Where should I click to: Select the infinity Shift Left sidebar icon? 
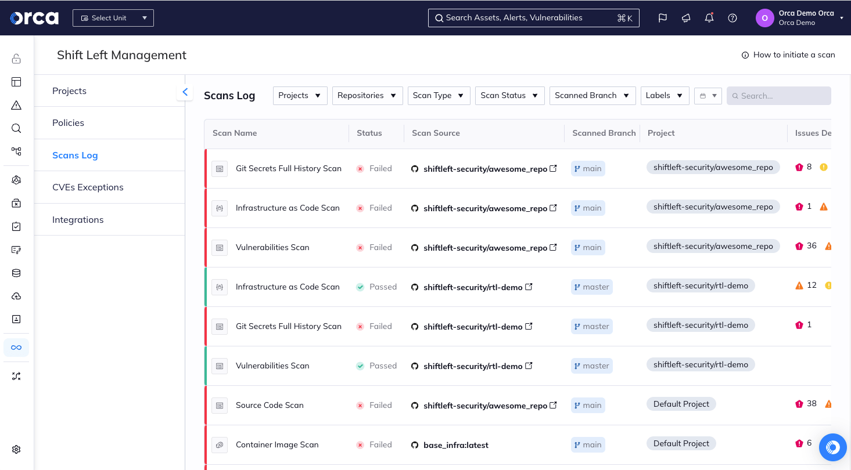click(x=16, y=347)
